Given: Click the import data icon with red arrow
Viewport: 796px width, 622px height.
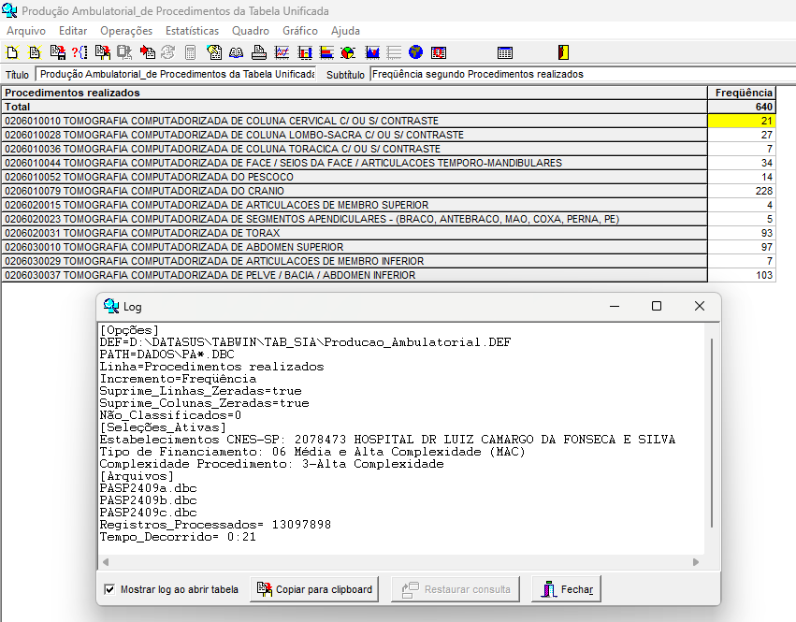Looking at the screenshot, I should pyautogui.click(x=147, y=52).
